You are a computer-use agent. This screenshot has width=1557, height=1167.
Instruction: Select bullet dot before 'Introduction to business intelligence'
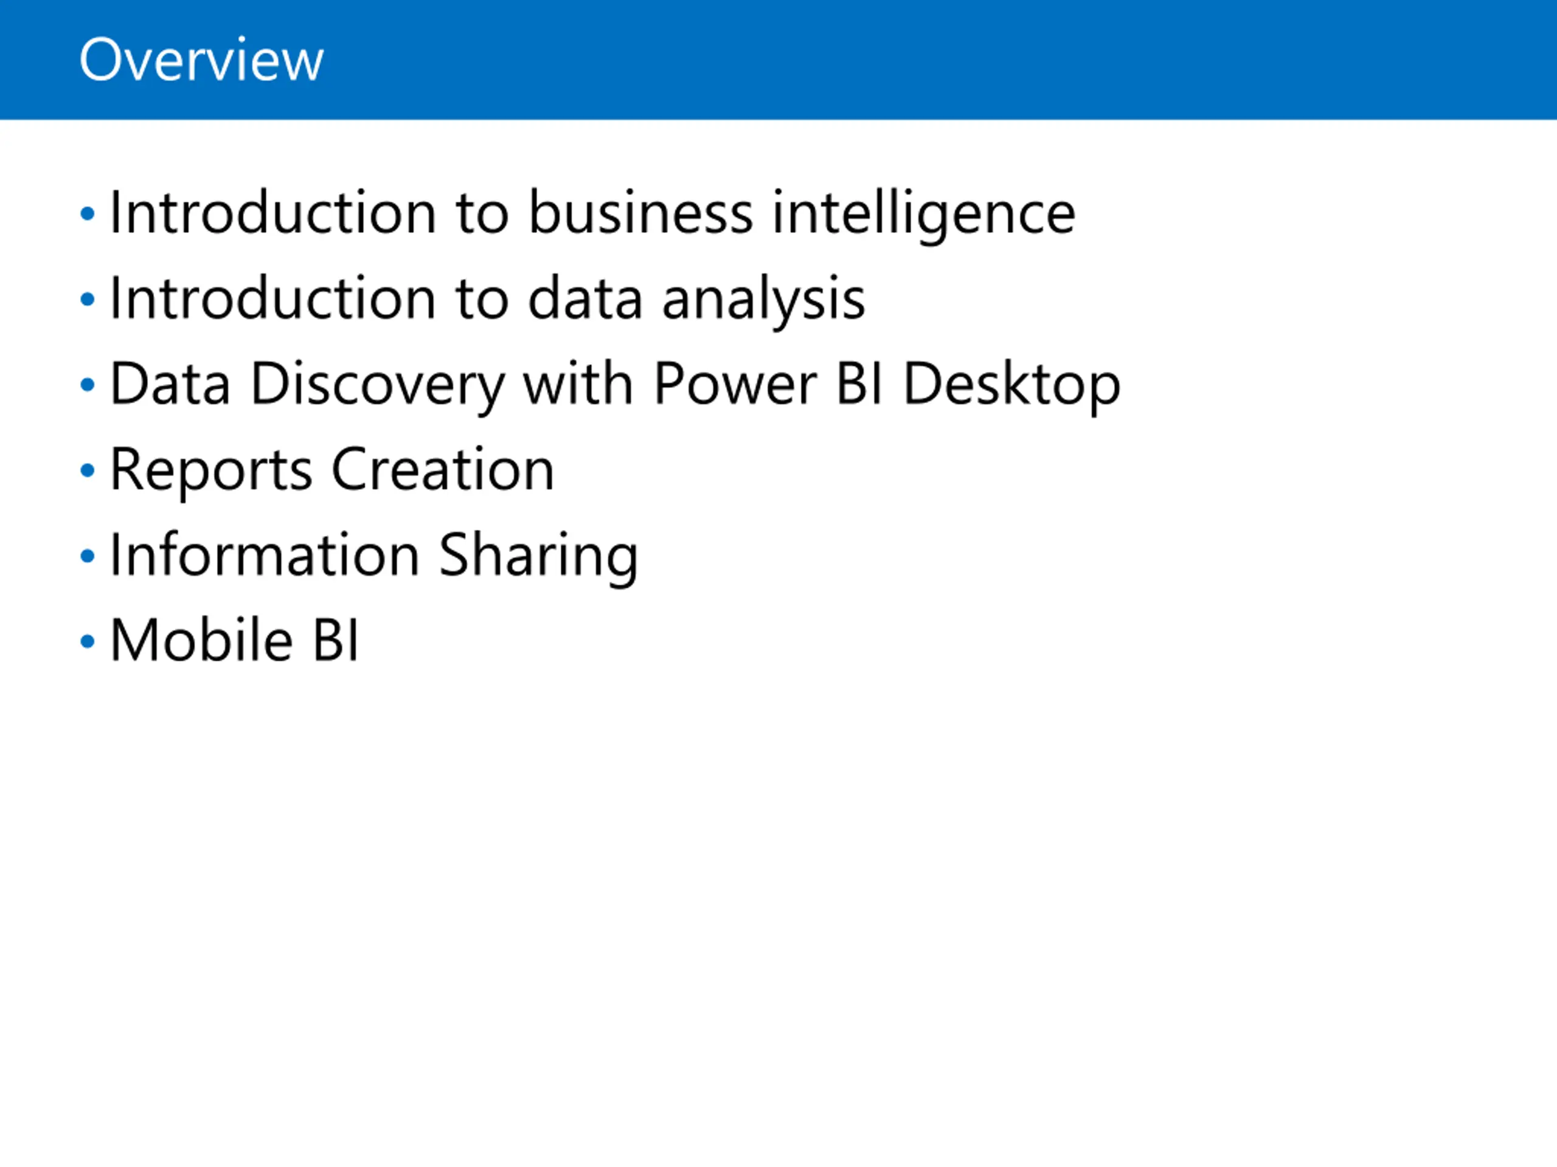pyautogui.click(x=88, y=213)
